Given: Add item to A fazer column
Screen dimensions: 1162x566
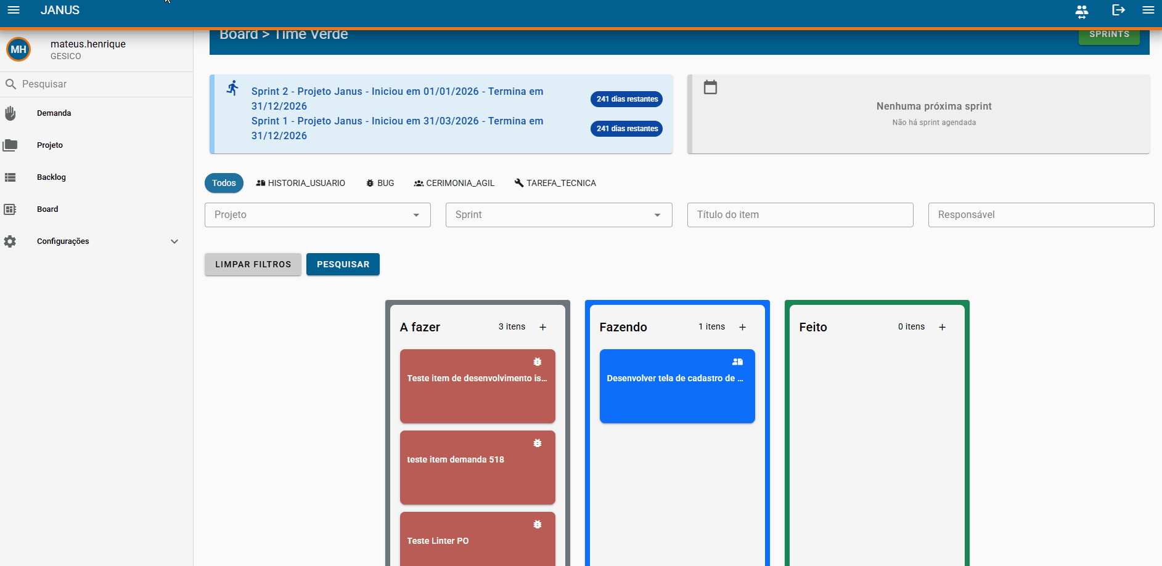Looking at the screenshot, I should click(543, 327).
